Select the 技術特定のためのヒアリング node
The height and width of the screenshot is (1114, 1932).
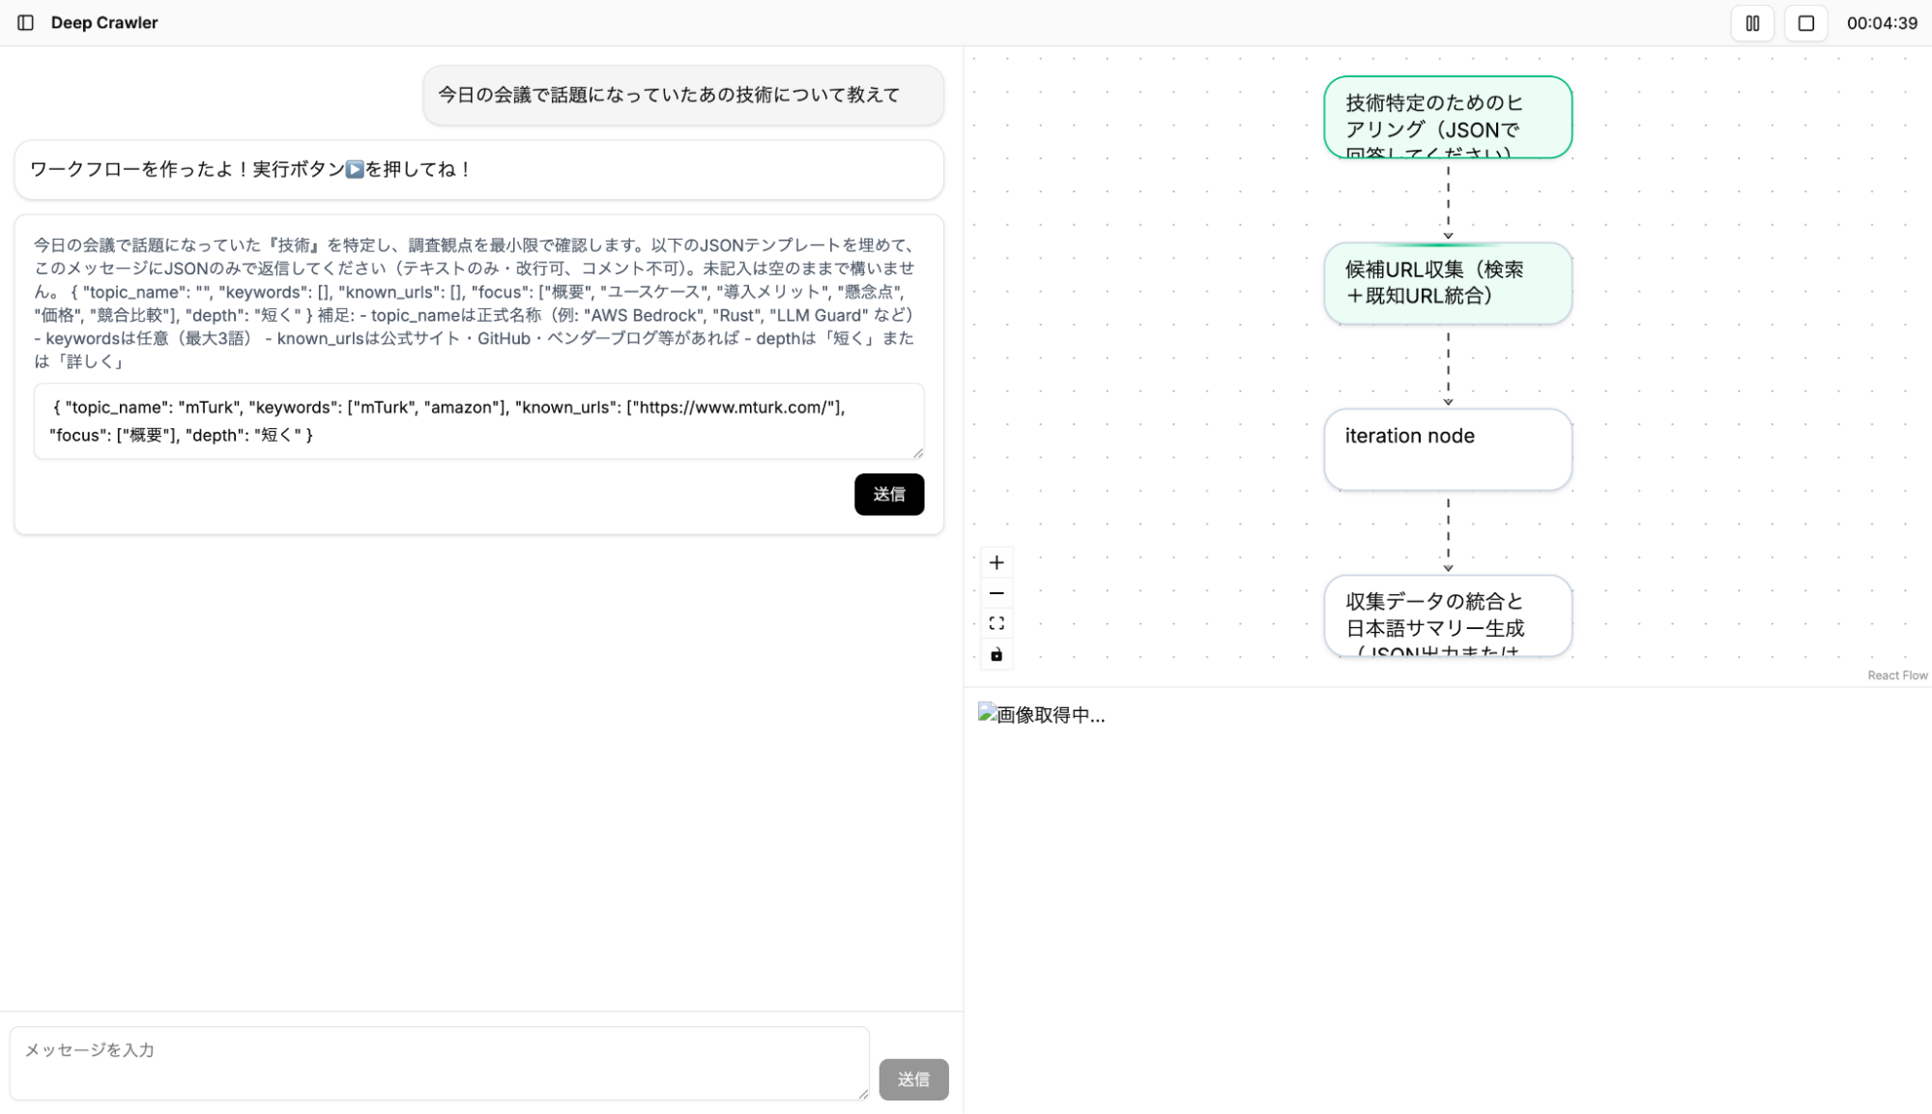(x=1447, y=117)
